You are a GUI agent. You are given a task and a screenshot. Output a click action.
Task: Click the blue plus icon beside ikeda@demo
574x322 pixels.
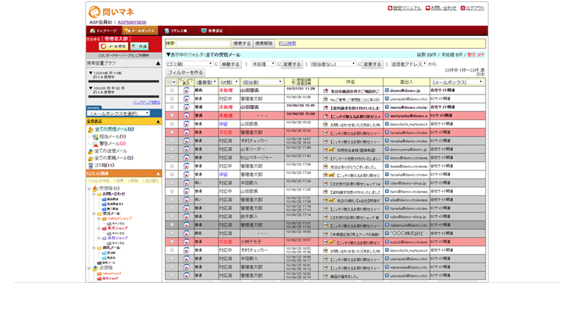tap(387, 166)
